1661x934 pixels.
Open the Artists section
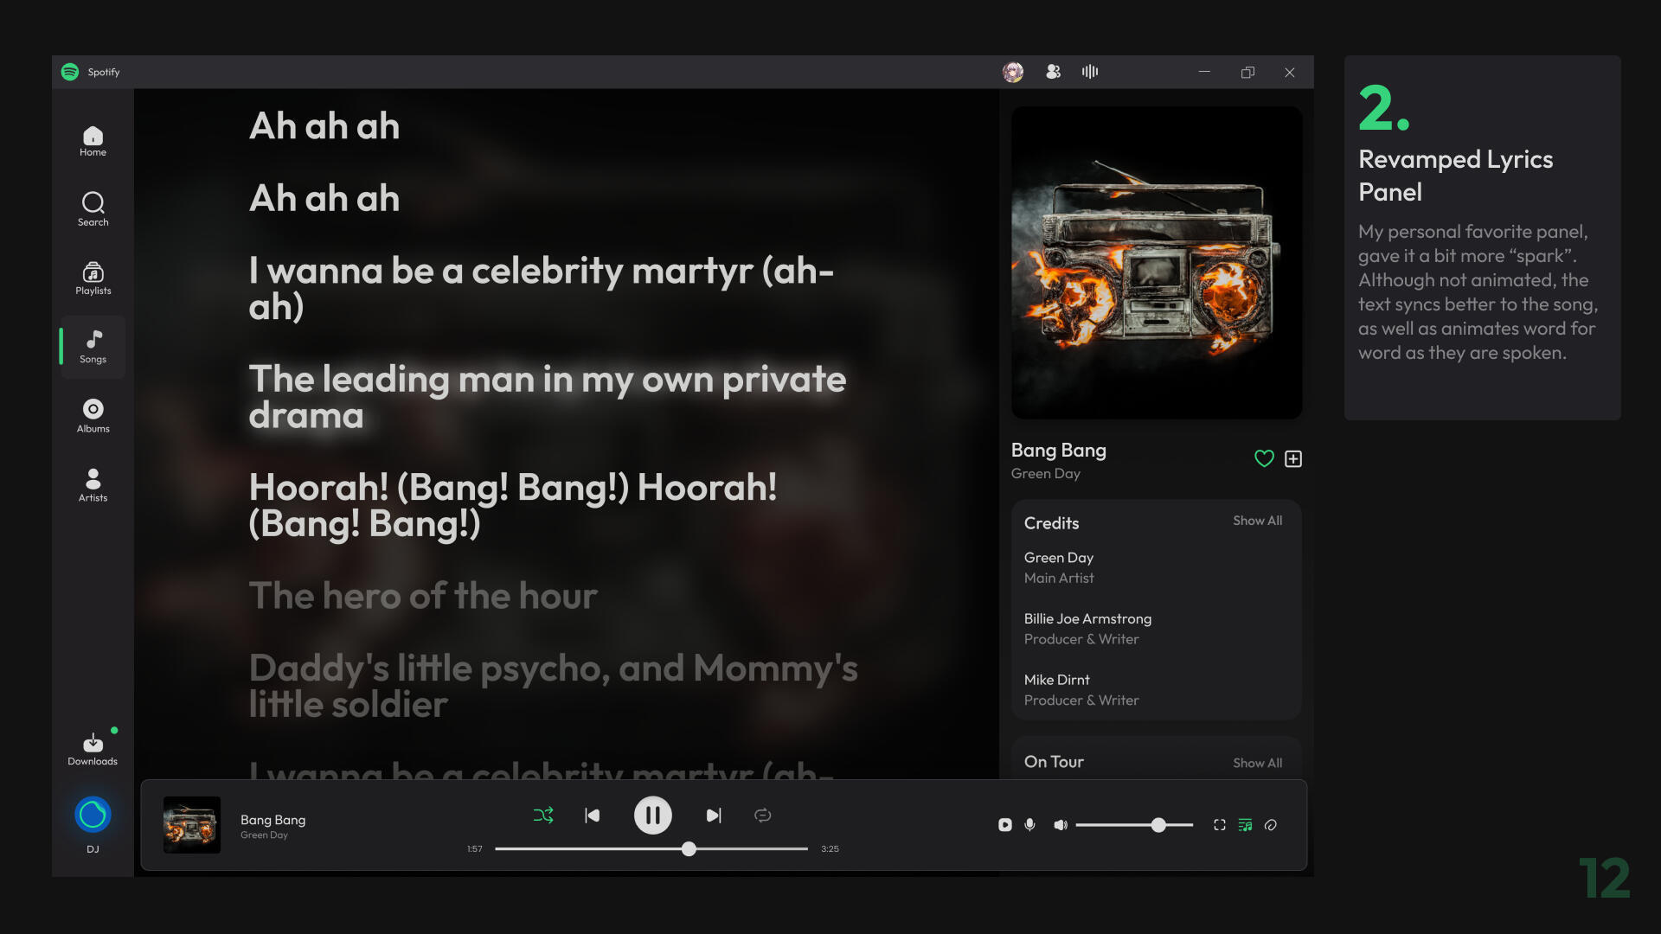[x=93, y=485]
